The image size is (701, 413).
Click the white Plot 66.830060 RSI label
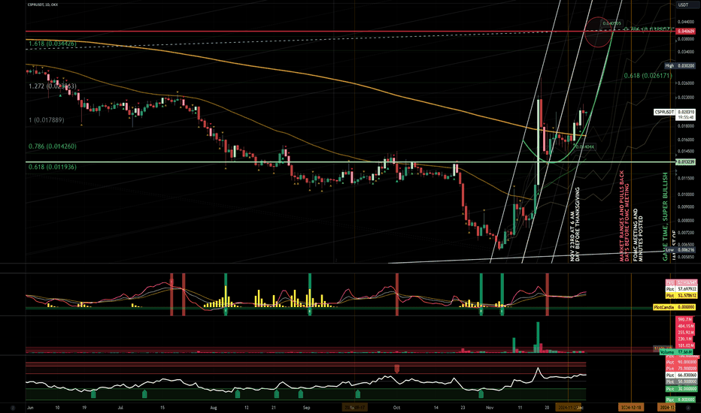(x=681, y=375)
